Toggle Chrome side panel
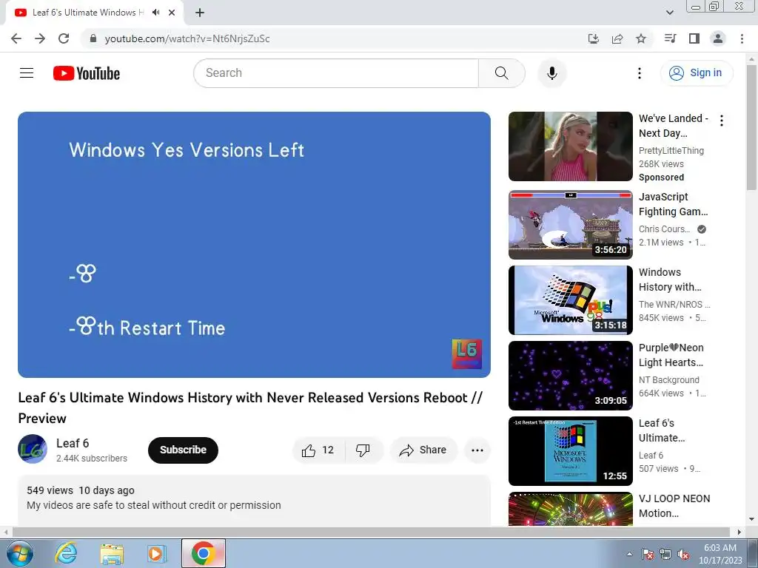Image resolution: width=758 pixels, height=568 pixels. [x=694, y=38]
